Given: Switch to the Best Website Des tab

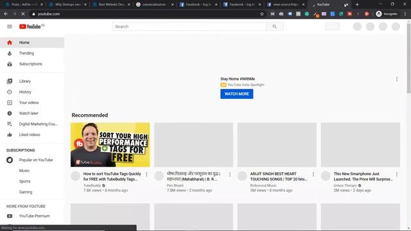Looking at the screenshot, I should click(111, 4).
